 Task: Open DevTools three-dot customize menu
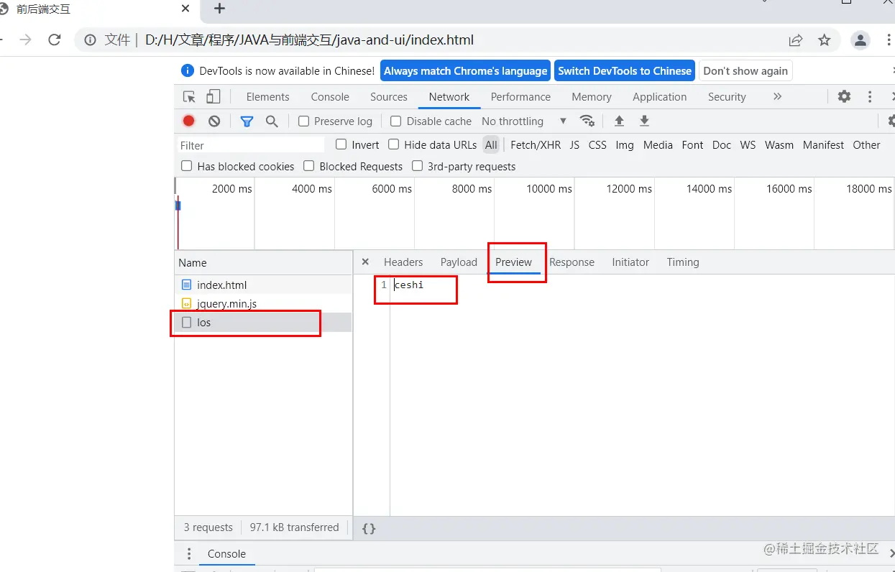pyautogui.click(x=870, y=96)
